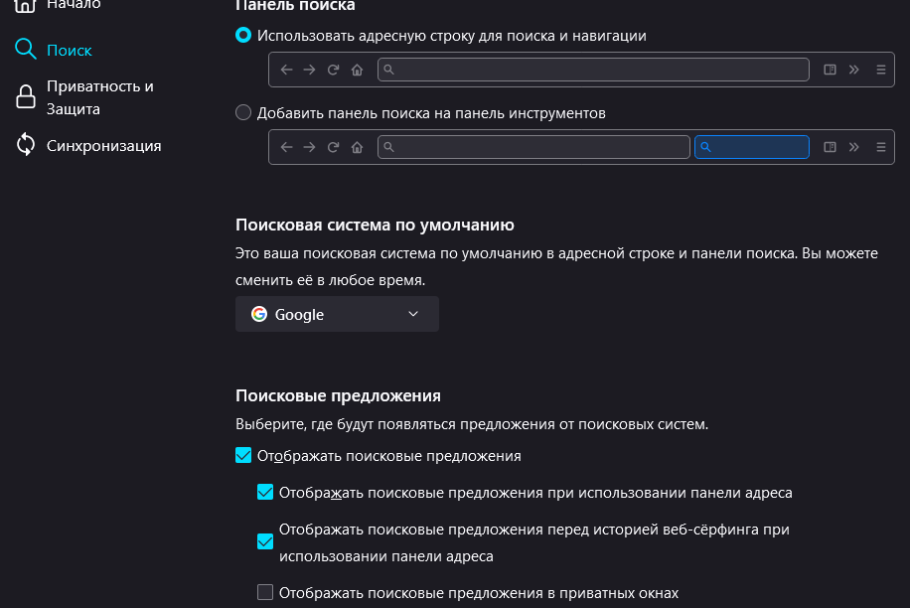910x608 pixels.
Task: Select 'Использовать адресную строку для поиска и навигации'
Action: pos(243,35)
